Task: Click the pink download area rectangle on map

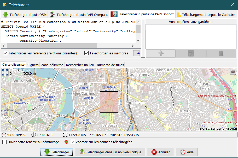Action: 109,102
